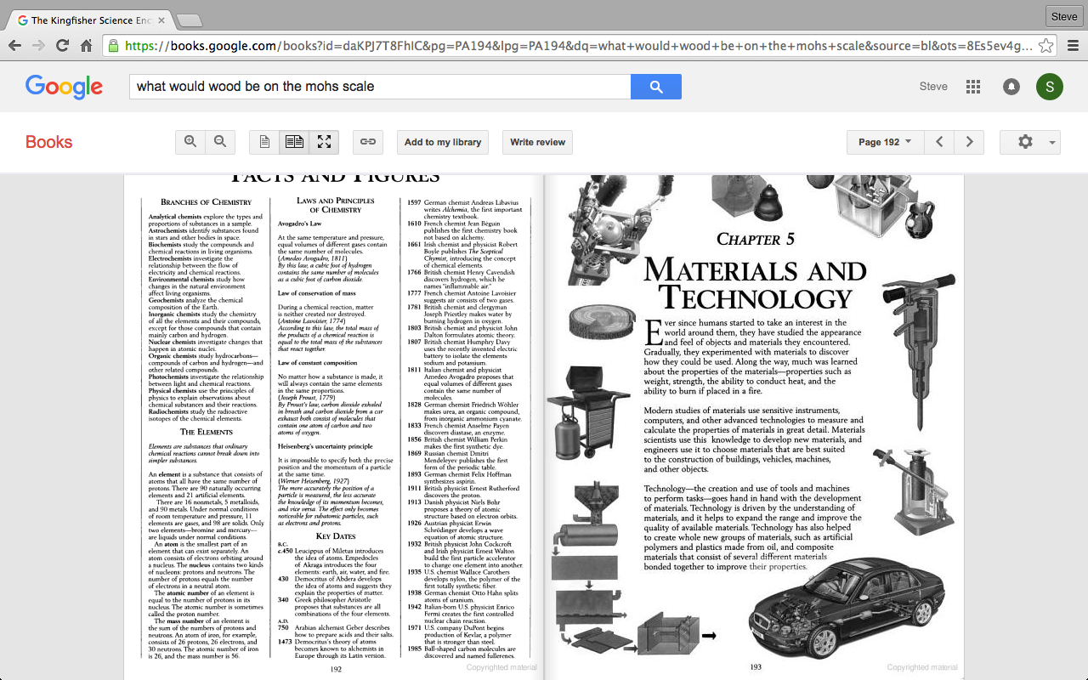Viewport: 1088px width, 680px height.
Task: Get the link to this book
Action: (368, 142)
